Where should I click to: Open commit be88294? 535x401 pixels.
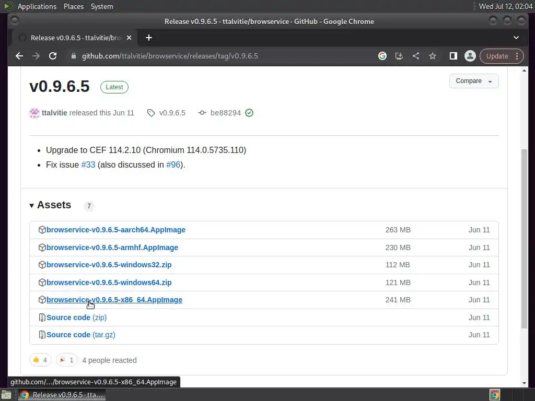click(226, 113)
